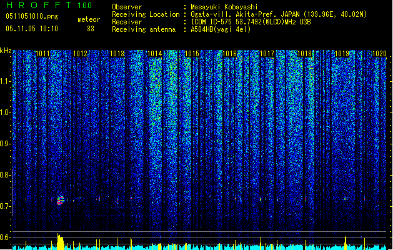Click the 'Observer' field label
The image size is (393, 250).
point(127,7)
